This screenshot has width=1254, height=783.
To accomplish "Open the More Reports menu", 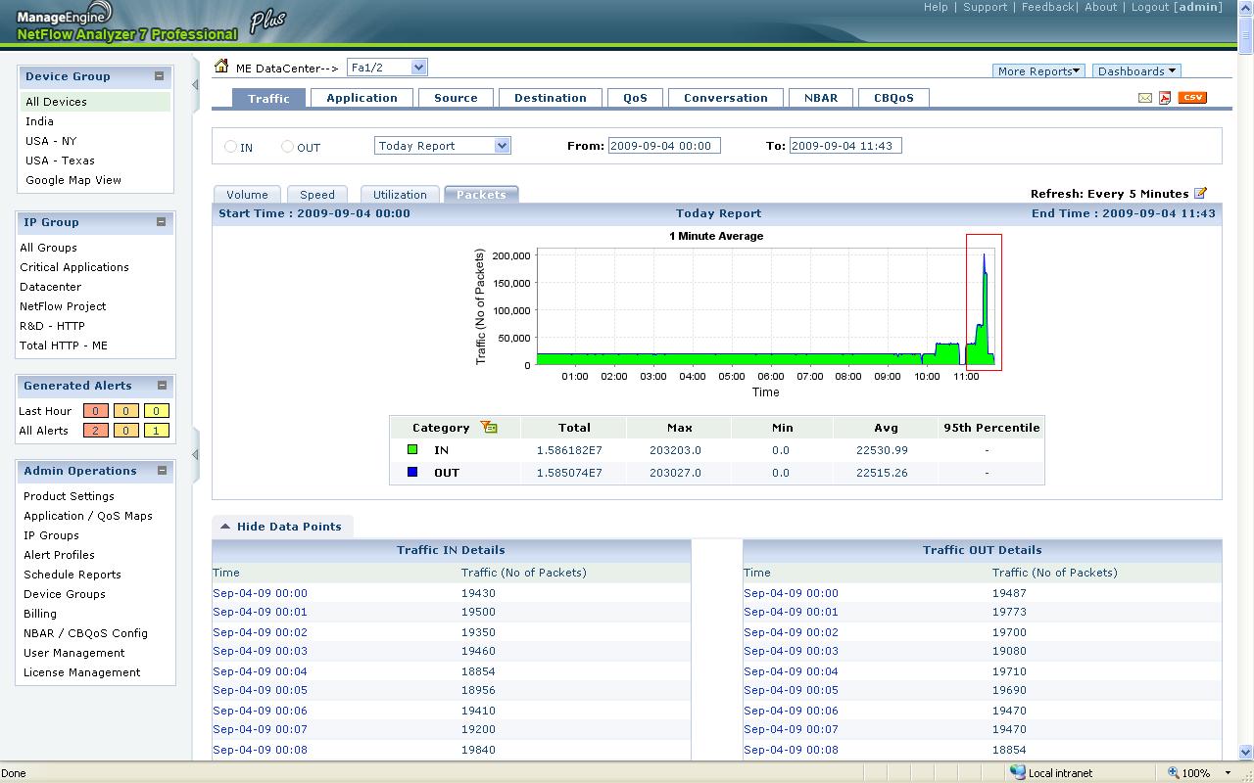I will 1038,70.
